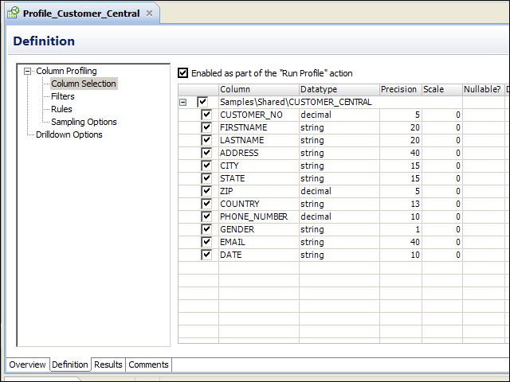510x382 pixels.
Task: Open the Rules tree item
Action: 61,109
